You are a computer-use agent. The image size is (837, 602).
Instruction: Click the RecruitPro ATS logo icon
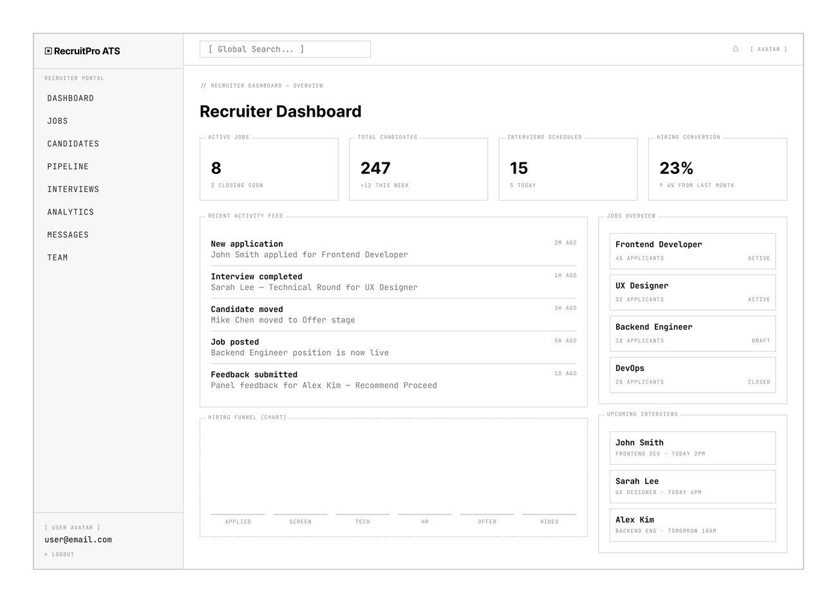[x=48, y=51]
